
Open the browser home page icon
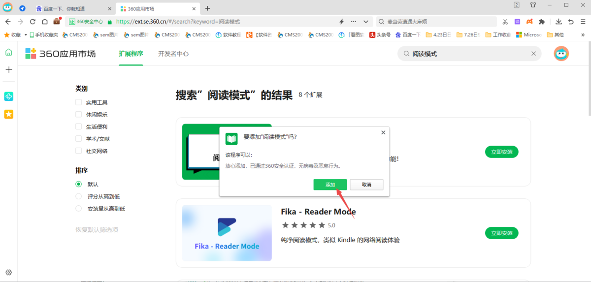point(45,22)
